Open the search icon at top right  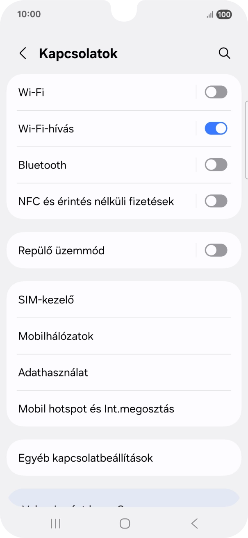coord(225,53)
